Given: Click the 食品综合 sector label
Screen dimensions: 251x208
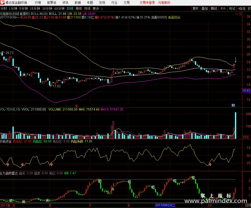Looking at the screenshot, I should [174, 17].
